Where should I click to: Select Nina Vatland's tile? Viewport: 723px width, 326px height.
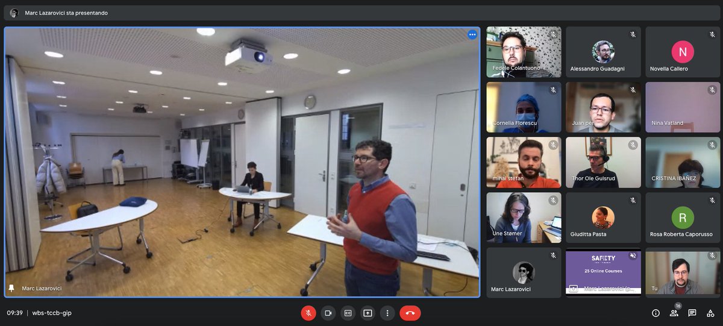[683, 107]
